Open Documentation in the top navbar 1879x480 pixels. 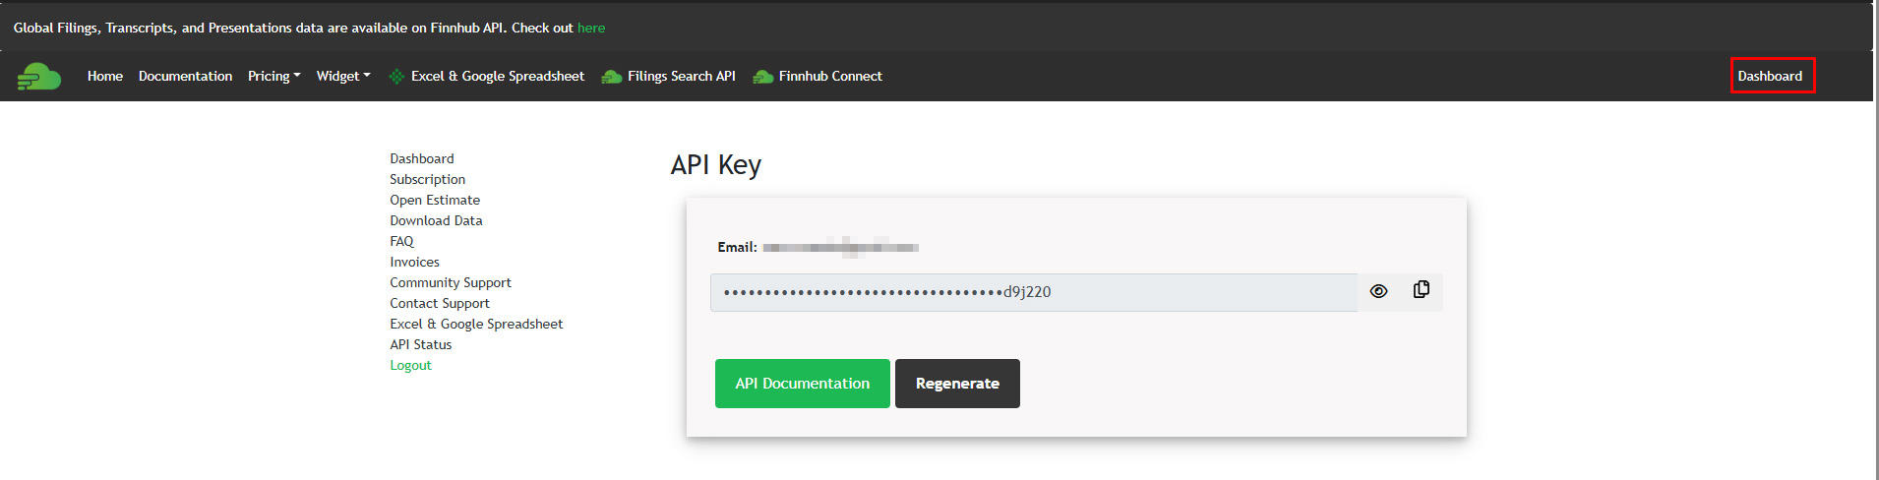point(185,76)
